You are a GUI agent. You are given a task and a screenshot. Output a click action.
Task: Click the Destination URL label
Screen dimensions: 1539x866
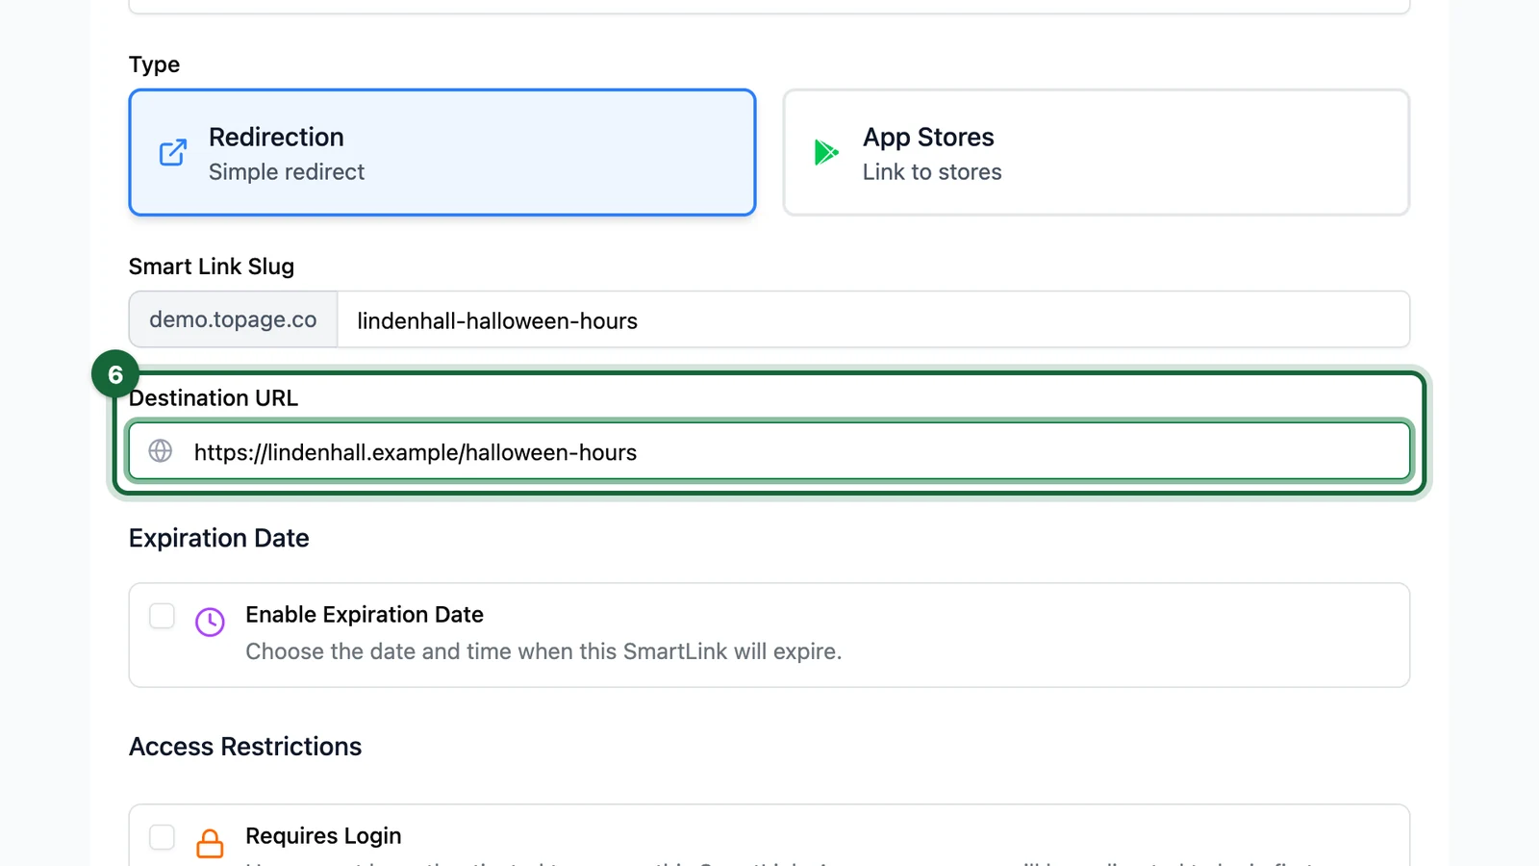coord(214,397)
